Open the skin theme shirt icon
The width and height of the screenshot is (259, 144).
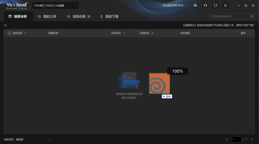(x=215, y=6)
